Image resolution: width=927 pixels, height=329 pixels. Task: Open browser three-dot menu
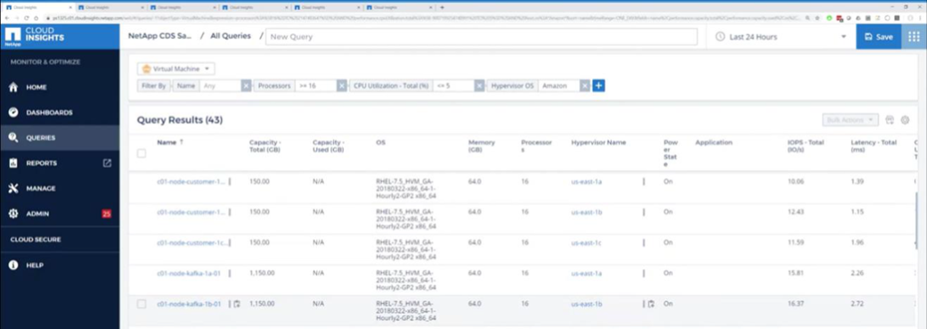tap(922, 18)
